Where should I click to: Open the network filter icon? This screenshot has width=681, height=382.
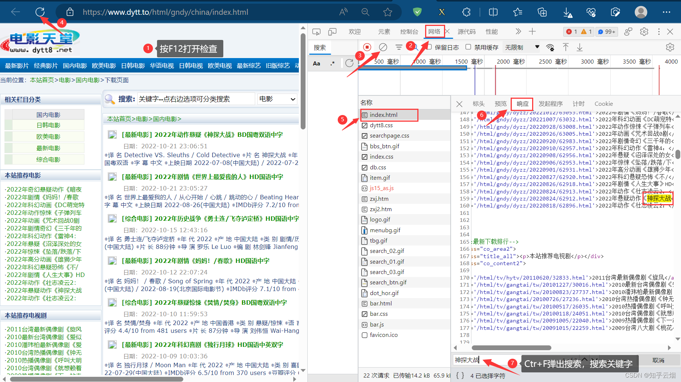(399, 47)
